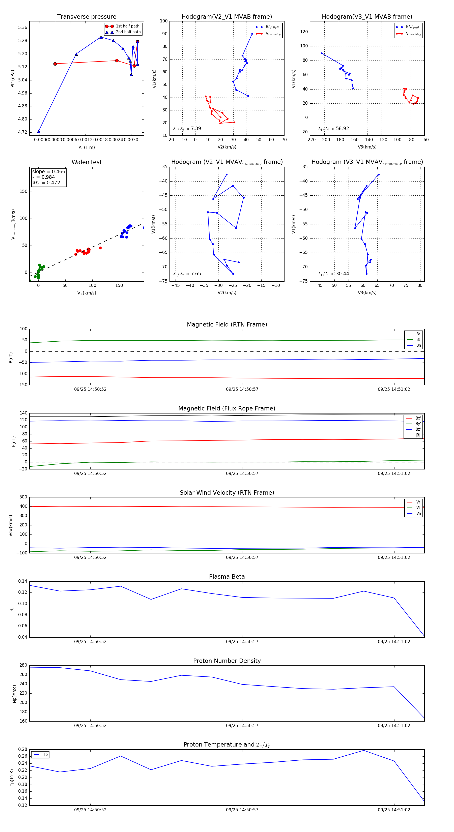Click the 'Proton Number Density' plot title
Viewport: 454px width, 832px height.
click(x=227, y=661)
